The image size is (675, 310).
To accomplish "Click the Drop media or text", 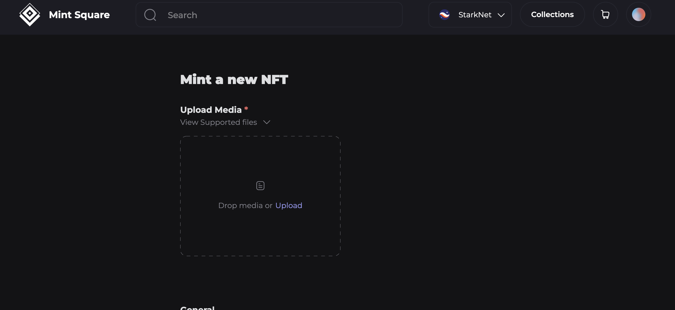I will (x=245, y=205).
